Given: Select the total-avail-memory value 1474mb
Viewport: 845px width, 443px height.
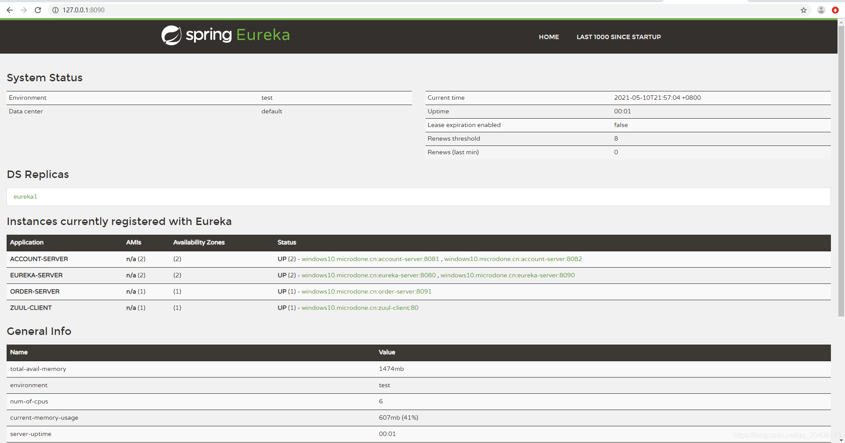Looking at the screenshot, I should [x=391, y=369].
